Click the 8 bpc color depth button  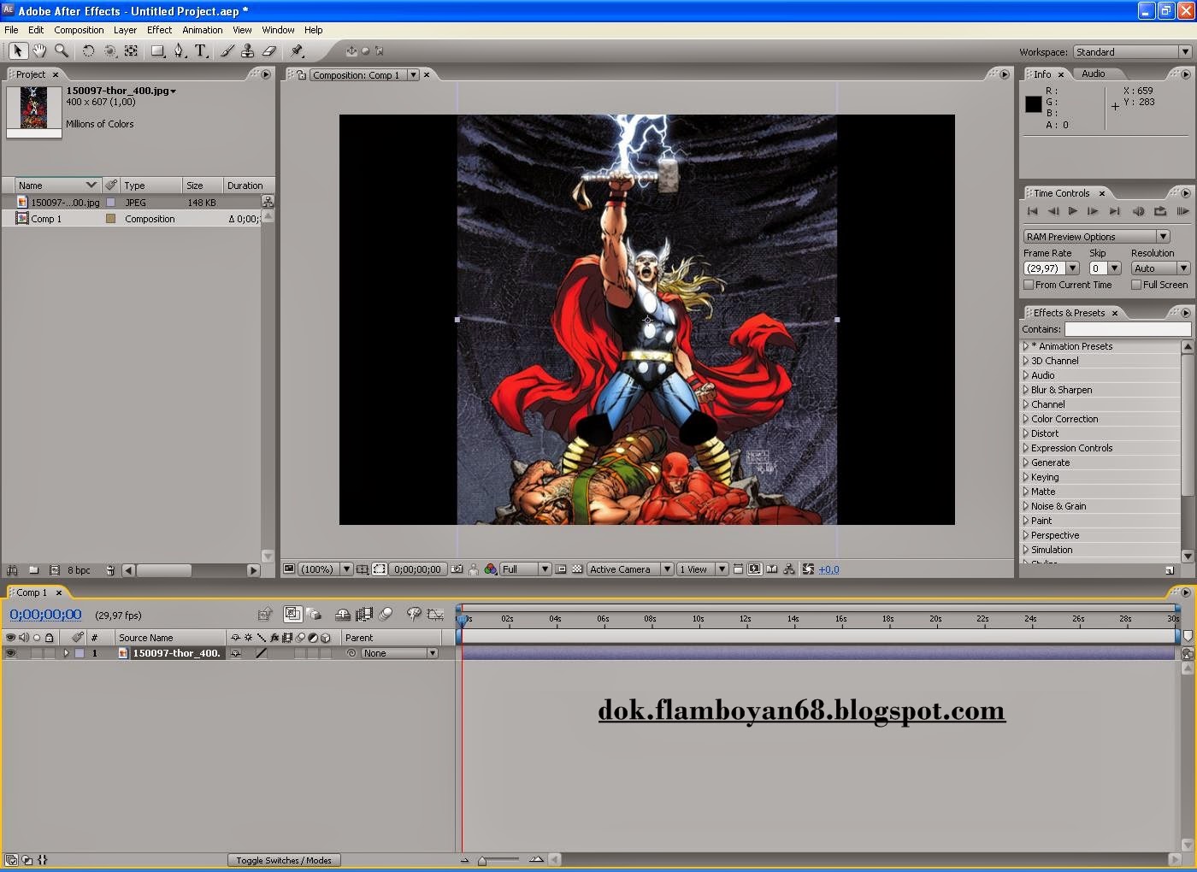tap(79, 570)
